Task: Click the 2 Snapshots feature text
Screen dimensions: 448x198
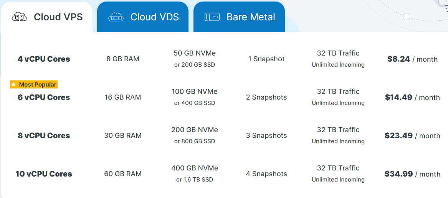Action: coord(266,97)
